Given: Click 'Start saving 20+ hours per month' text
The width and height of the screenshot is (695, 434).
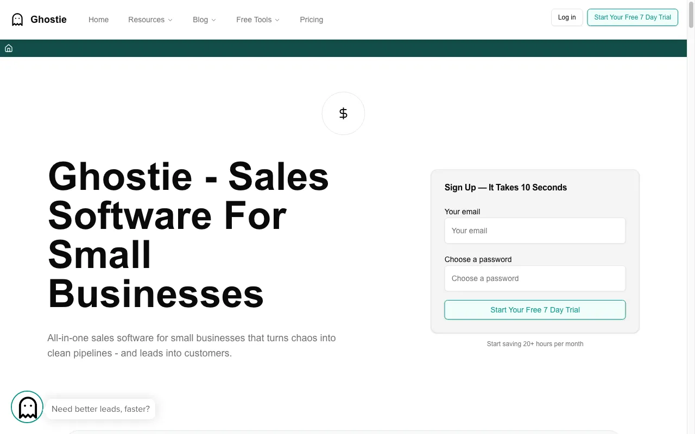Looking at the screenshot, I should pyautogui.click(x=535, y=344).
